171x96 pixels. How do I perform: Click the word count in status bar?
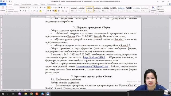16,90
